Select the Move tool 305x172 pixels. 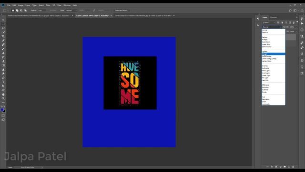tap(3, 20)
